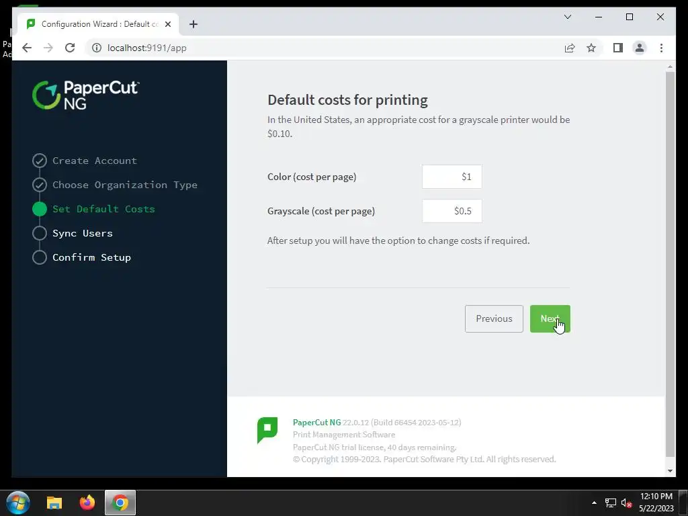688x516 pixels.
Task: Show hidden system tray icons
Action: (594, 503)
